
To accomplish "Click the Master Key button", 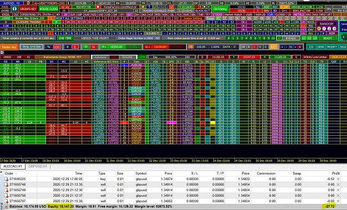I will (9, 47).
